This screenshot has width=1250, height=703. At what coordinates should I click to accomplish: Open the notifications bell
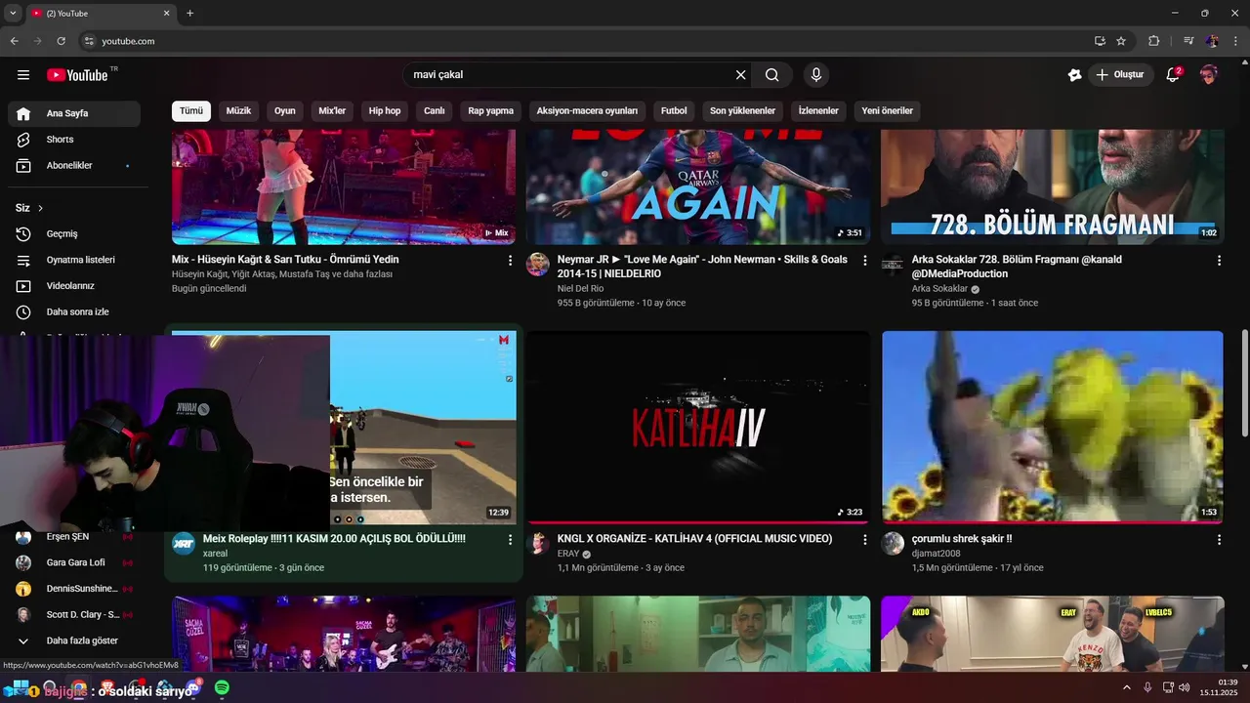click(1174, 75)
